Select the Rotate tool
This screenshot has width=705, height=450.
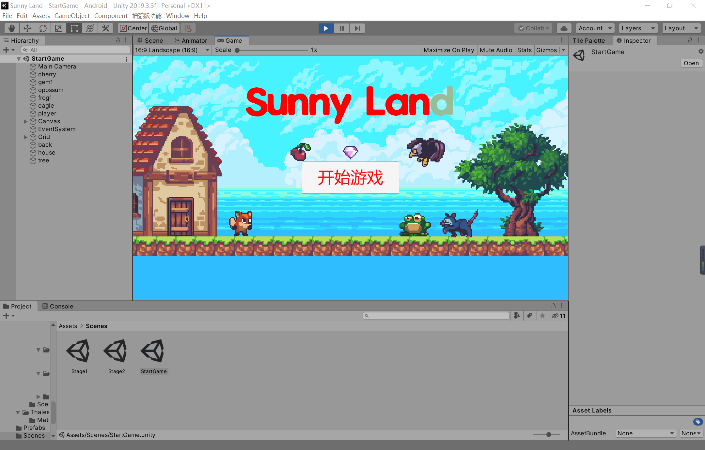click(x=43, y=28)
